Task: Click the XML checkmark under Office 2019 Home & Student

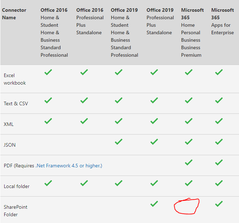Action: point(118,121)
